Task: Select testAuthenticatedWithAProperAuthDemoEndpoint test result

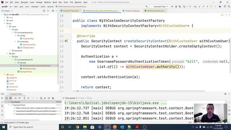Action: coord(36,114)
